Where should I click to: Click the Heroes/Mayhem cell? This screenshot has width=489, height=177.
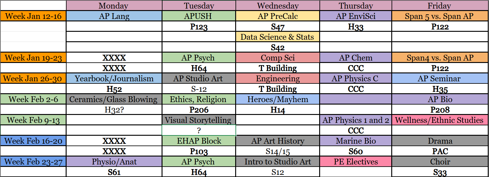(277, 99)
